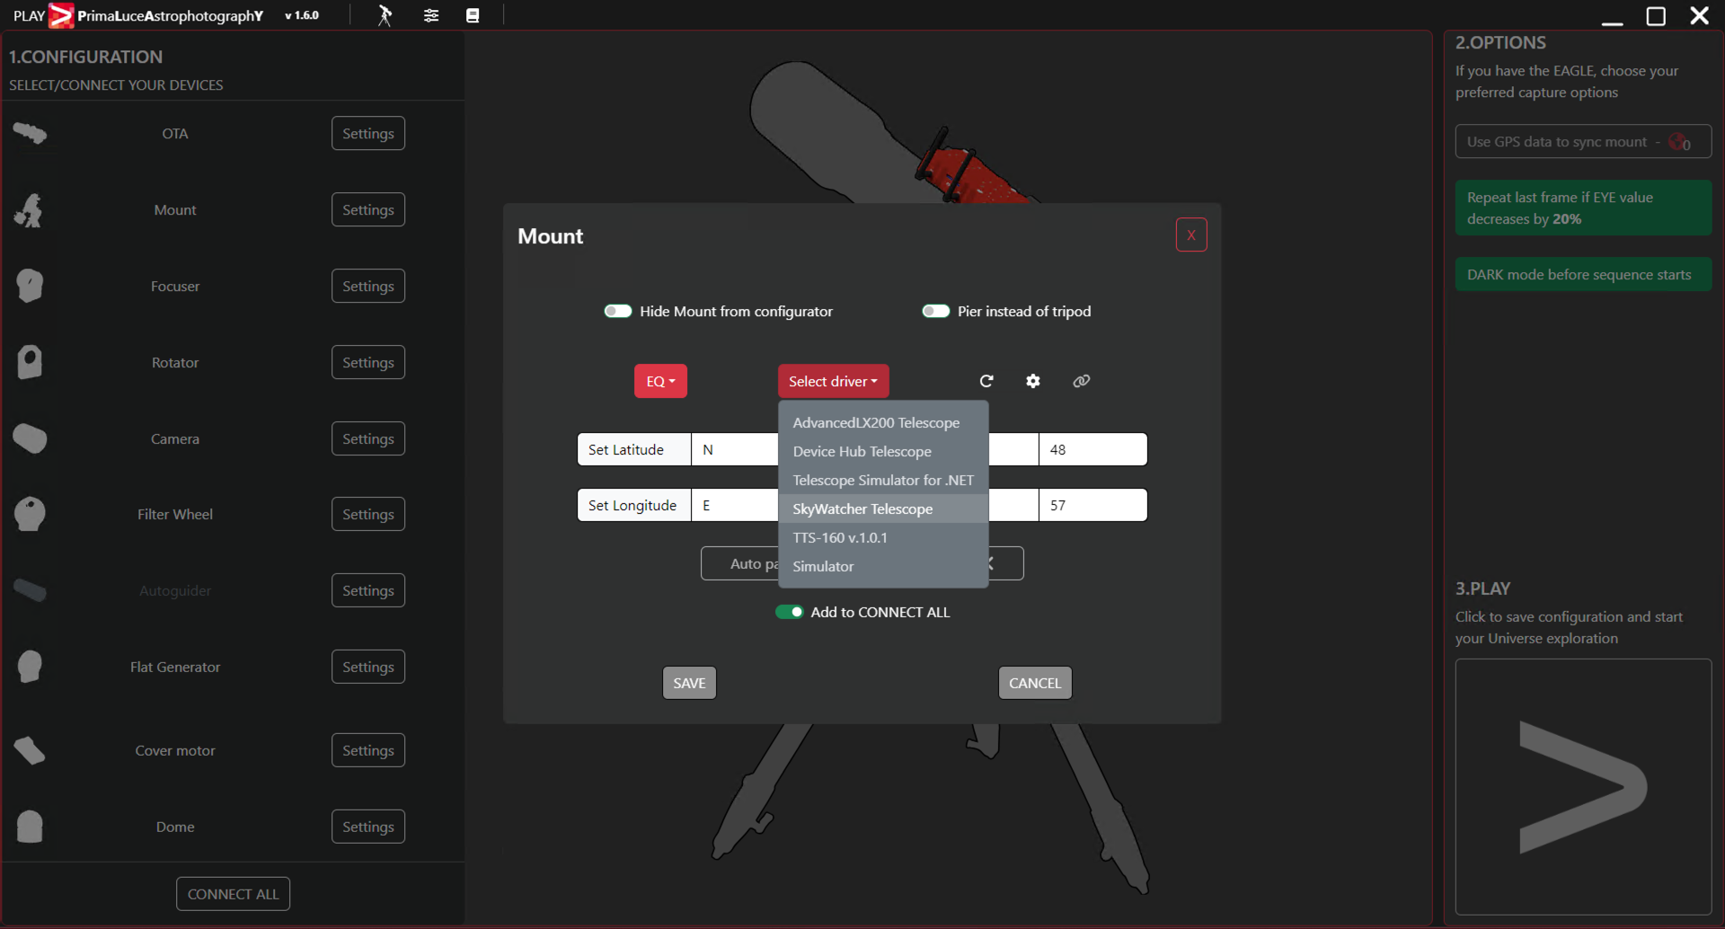Choose AdvancedLX200 Telescope driver
The height and width of the screenshot is (929, 1725).
coord(883,422)
